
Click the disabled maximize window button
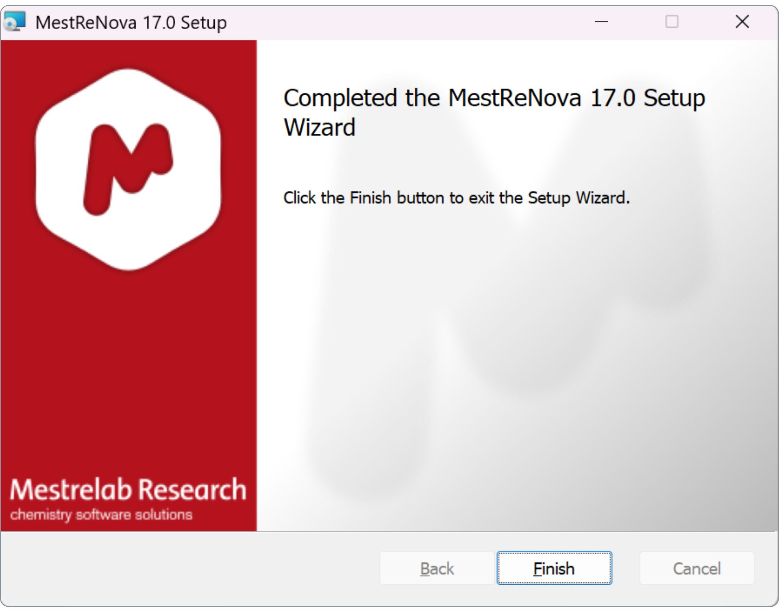point(672,22)
